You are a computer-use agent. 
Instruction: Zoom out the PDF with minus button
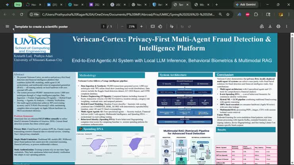pos(122,27)
